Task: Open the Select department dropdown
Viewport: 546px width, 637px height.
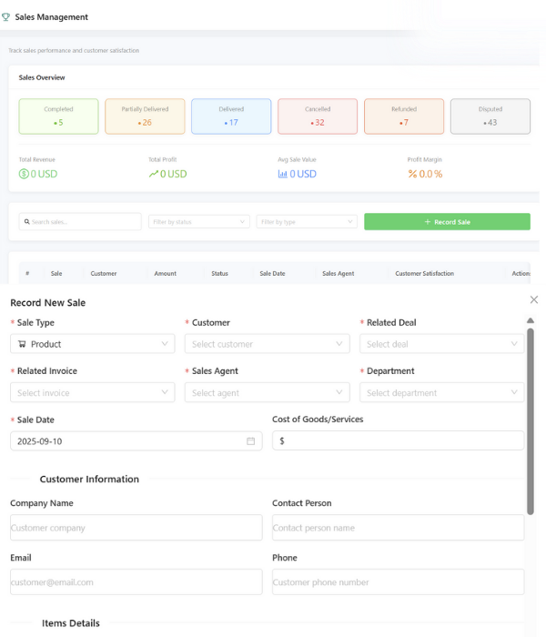Action: (441, 392)
